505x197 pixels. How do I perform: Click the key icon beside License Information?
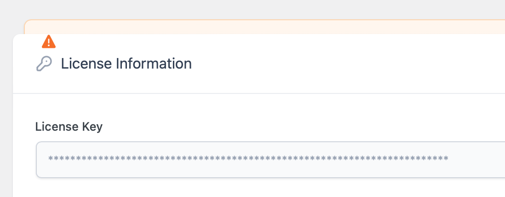pyautogui.click(x=44, y=64)
